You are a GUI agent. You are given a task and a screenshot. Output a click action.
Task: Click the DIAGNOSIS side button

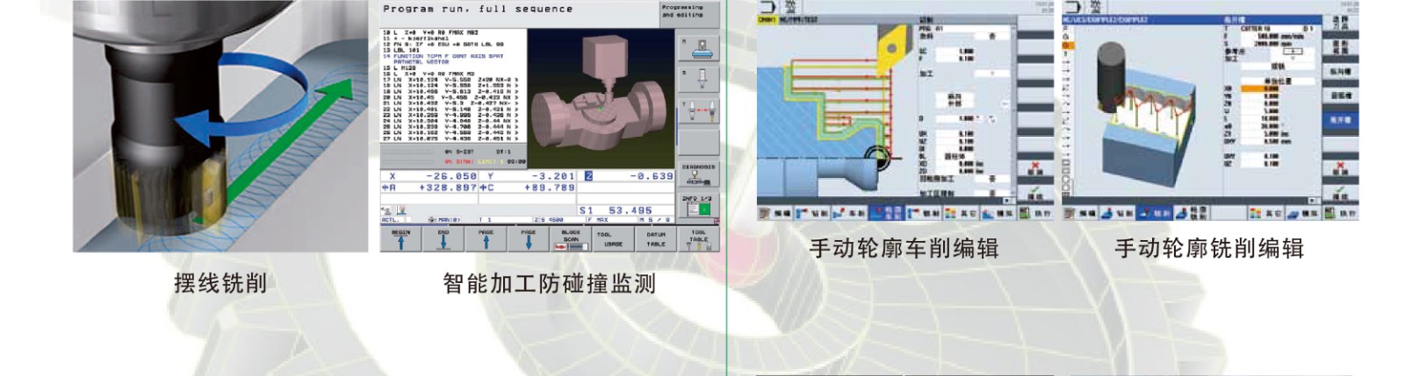pyautogui.click(x=698, y=174)
